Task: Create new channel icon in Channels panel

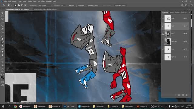Action: coord(183,95)
